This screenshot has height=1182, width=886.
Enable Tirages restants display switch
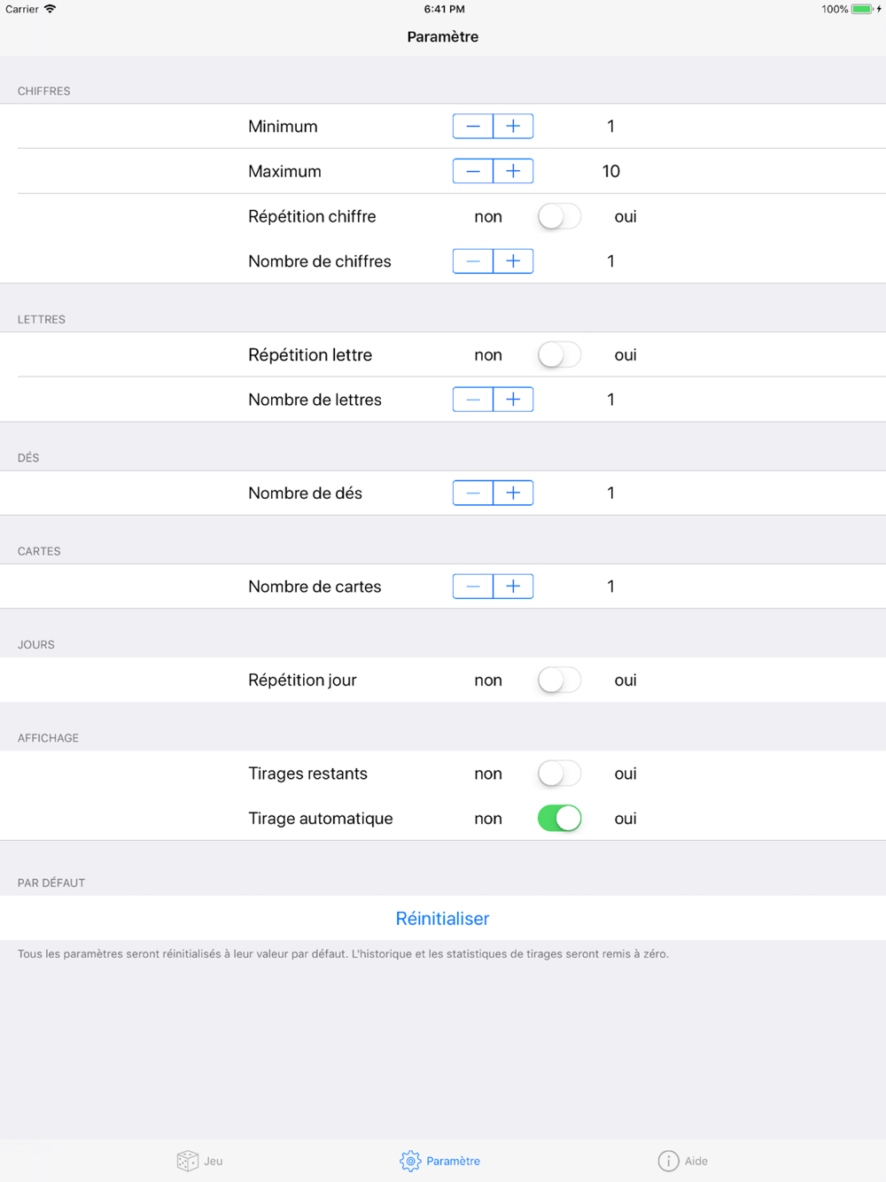[x=559, y=774]
